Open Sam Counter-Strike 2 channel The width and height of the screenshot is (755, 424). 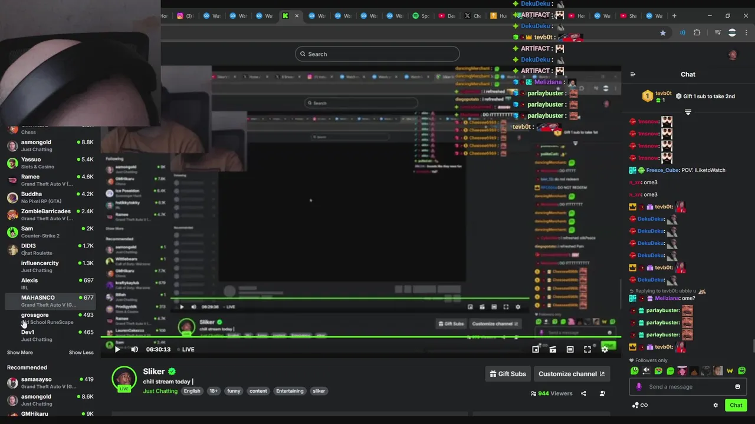point(50,232)
